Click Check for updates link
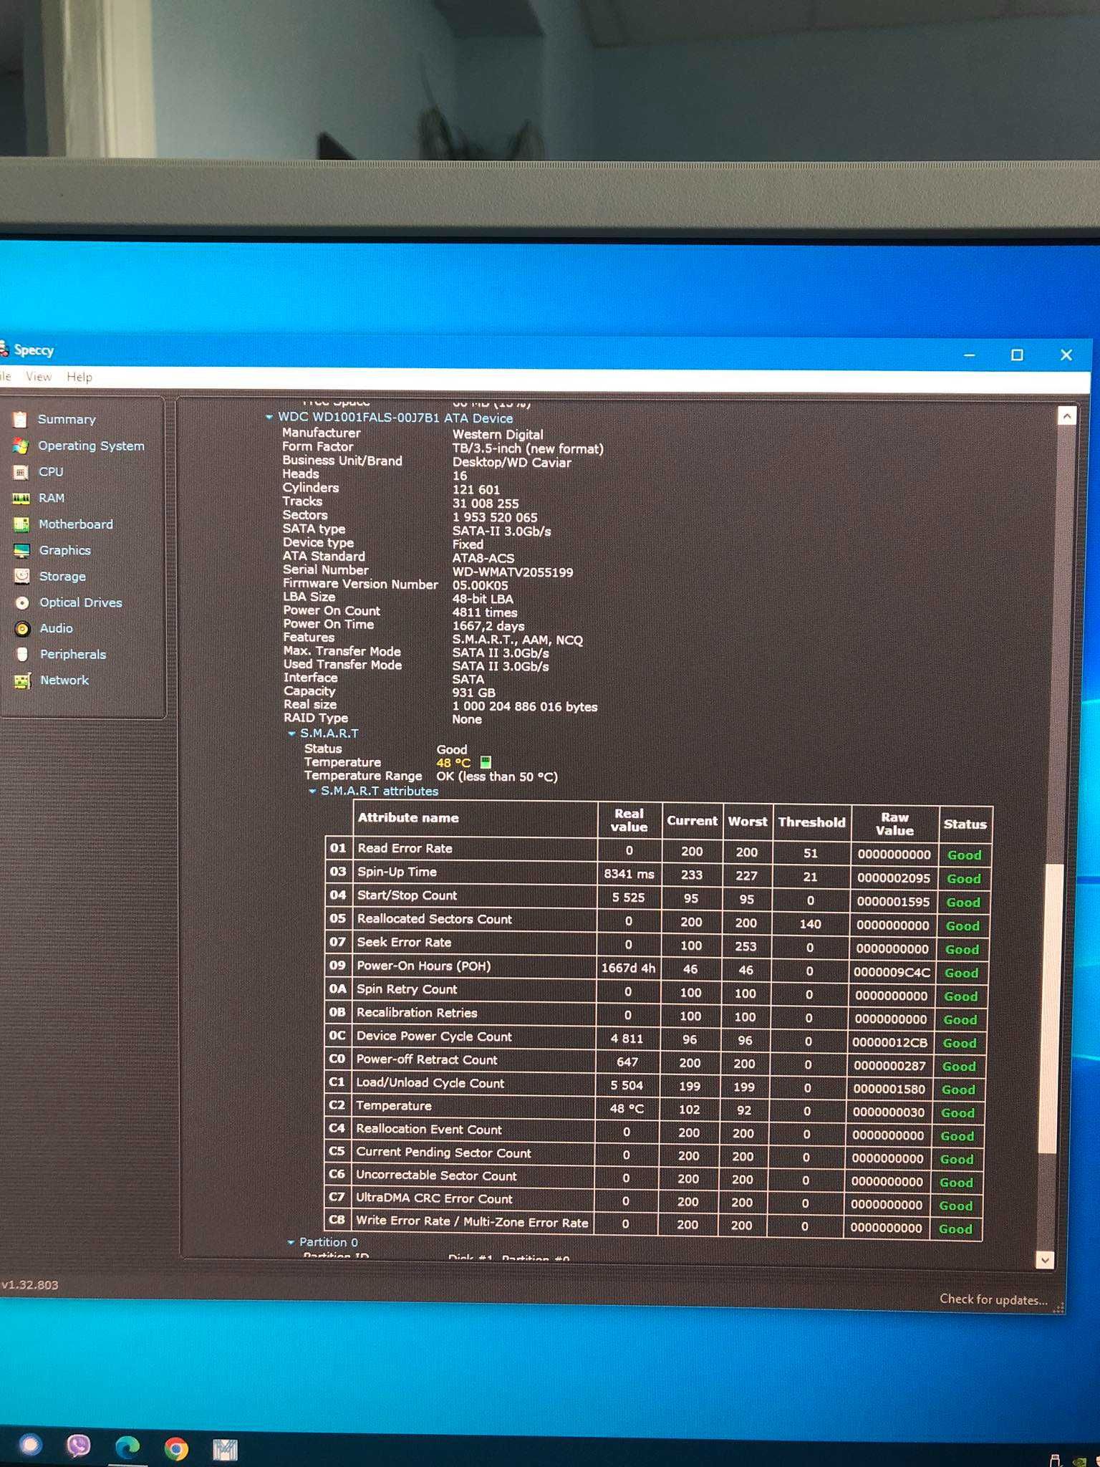 (993, 1299)
